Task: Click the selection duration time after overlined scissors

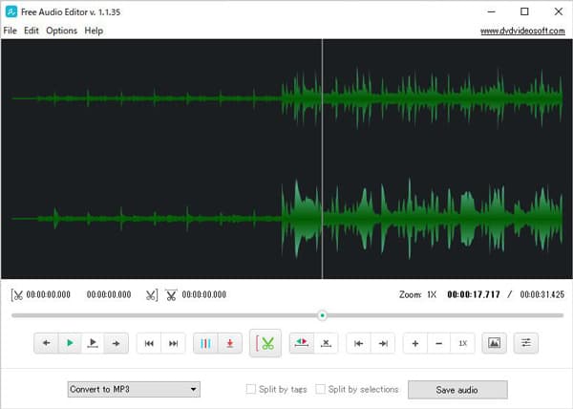Action: tap(204, 294)
